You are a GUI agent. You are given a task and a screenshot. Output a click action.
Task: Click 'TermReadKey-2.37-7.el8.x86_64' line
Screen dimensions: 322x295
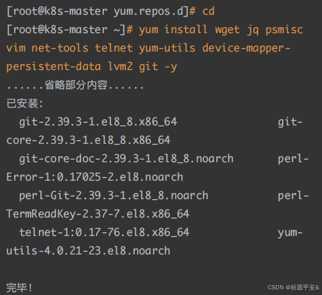click(98, 214)
